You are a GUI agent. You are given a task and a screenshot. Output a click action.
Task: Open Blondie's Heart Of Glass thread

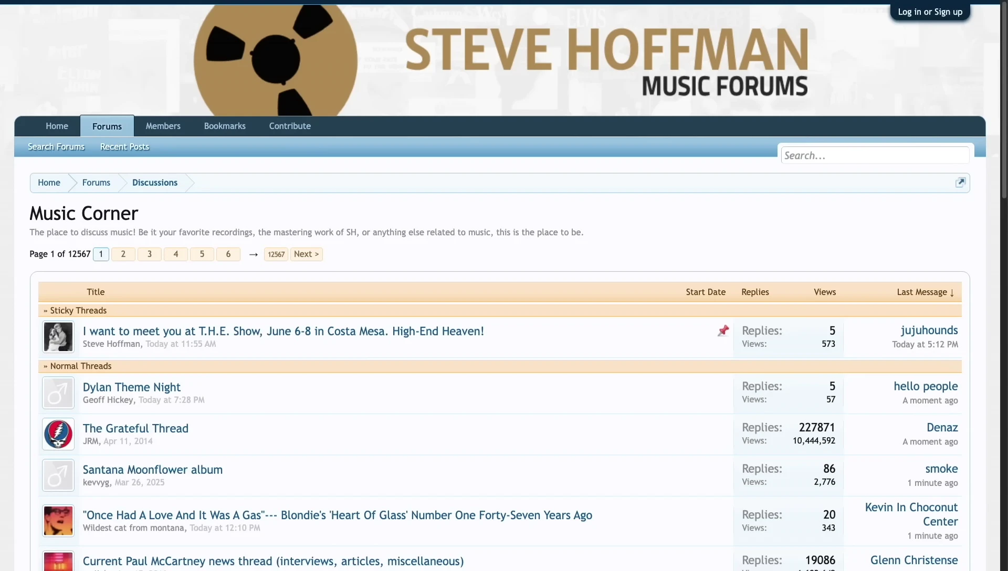click(338, 515)
